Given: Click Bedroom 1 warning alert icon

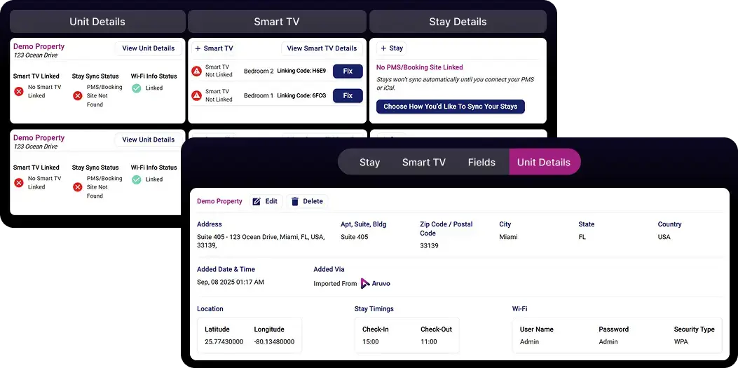Looking at the screenshot, I should point(197,95).
